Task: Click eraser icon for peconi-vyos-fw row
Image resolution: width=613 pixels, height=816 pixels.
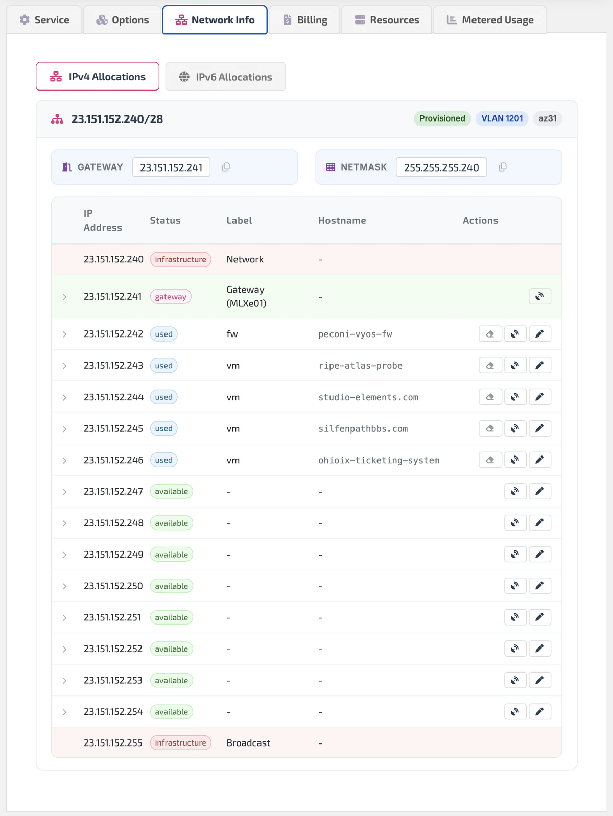Action: (490, 334)
